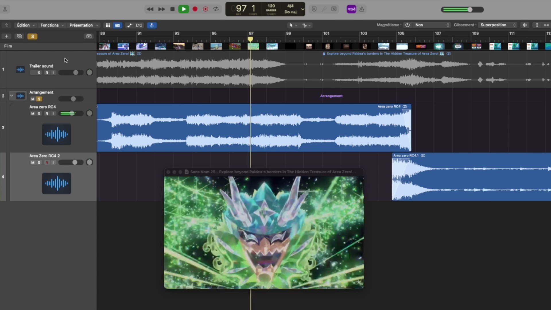
Task: Collapse the Arrangement track stack
Action: [x=11, y=96]
